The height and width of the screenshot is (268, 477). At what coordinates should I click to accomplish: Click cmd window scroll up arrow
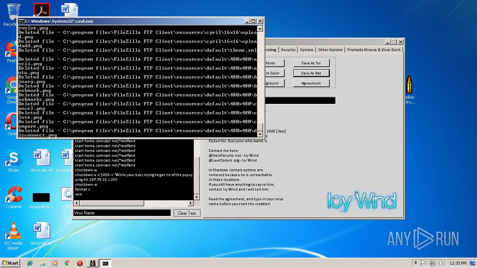[260, 29]
